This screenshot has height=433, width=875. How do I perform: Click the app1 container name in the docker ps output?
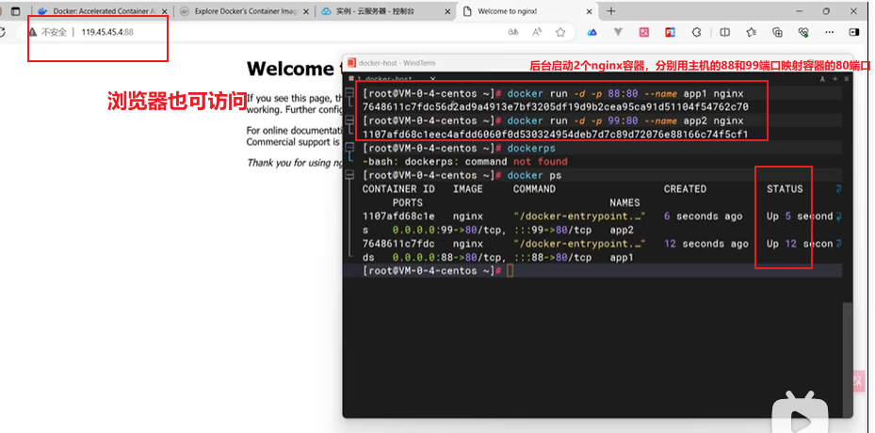(x=622, y=257)
